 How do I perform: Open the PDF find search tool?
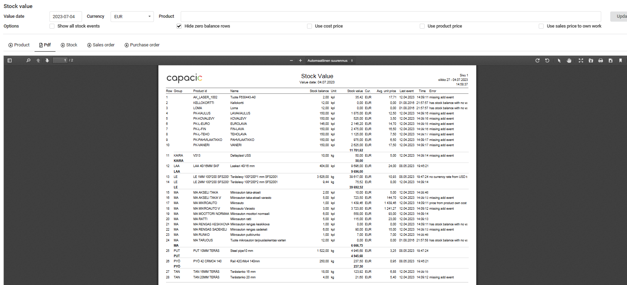(28, 60)
